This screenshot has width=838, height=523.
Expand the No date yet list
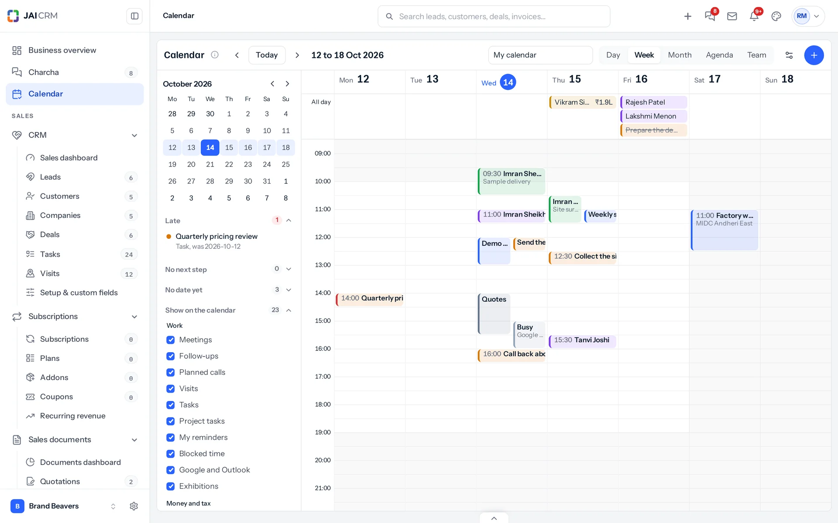pos(288,290)
